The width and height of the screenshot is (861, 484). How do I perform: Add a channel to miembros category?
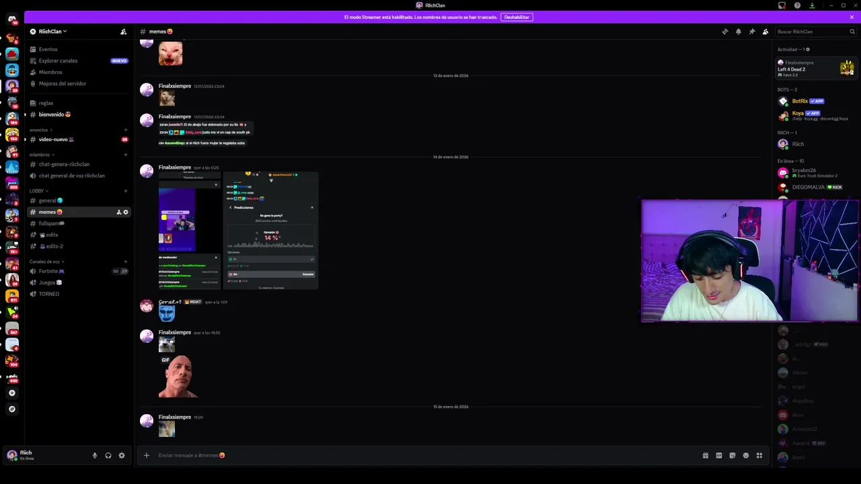tap(126, 155)
